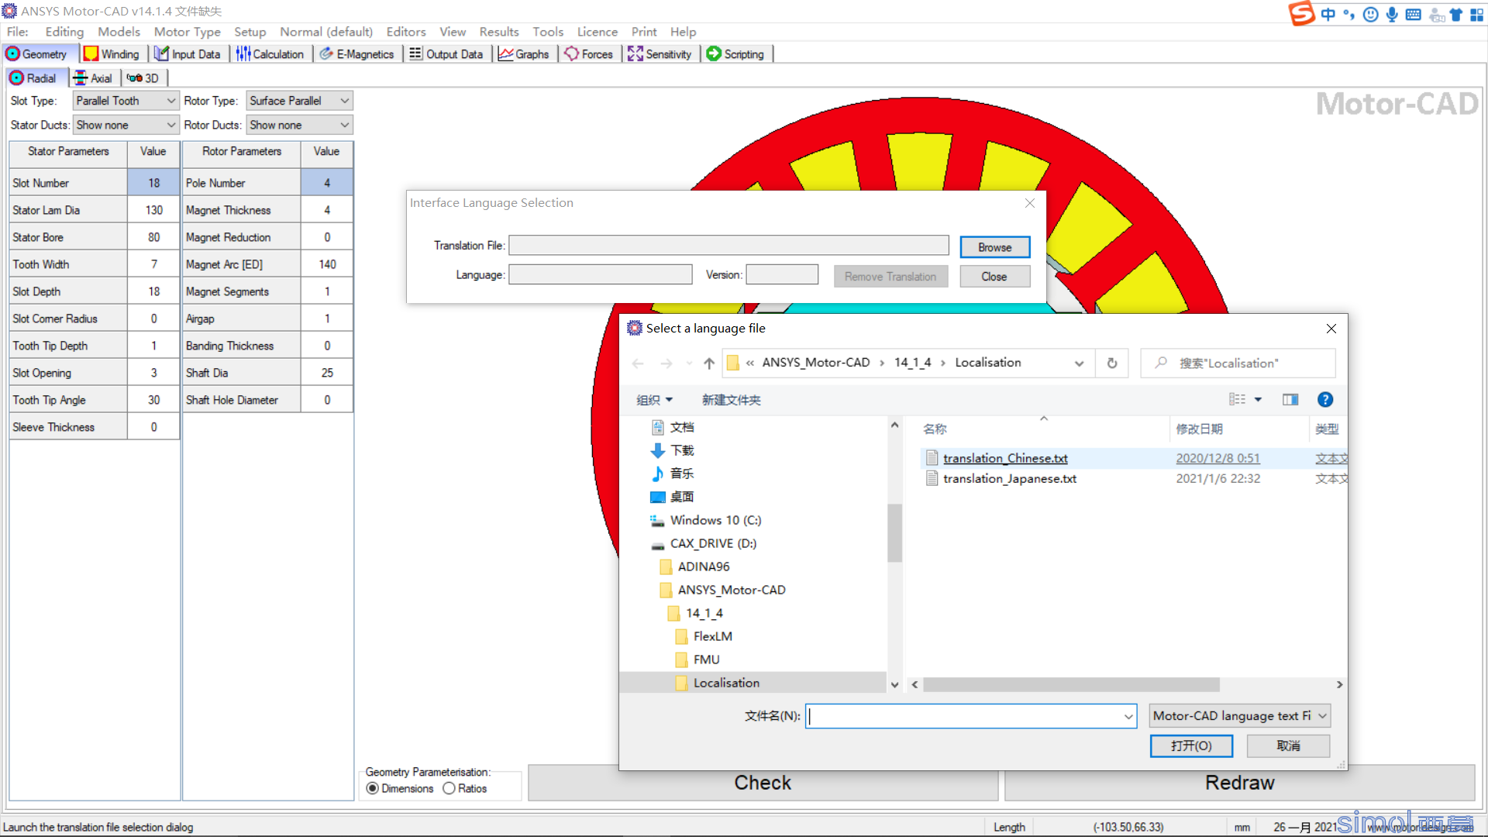The image size is (1488, 837).
Task: Click the Version text field
Action: 782,275
